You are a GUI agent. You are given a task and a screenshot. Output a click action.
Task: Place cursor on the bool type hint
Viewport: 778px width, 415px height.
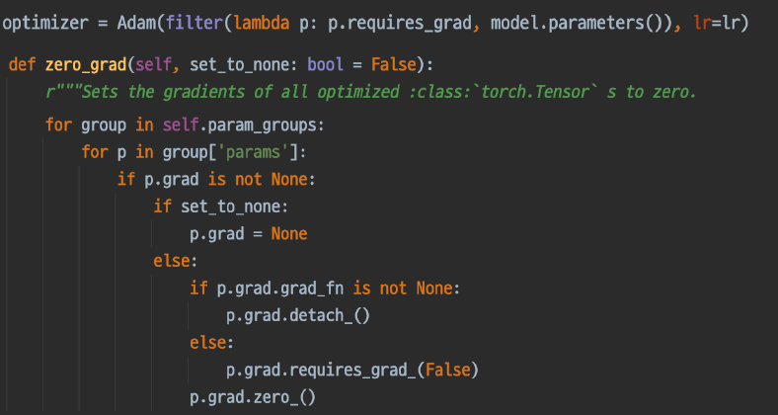tap(326, 64)
